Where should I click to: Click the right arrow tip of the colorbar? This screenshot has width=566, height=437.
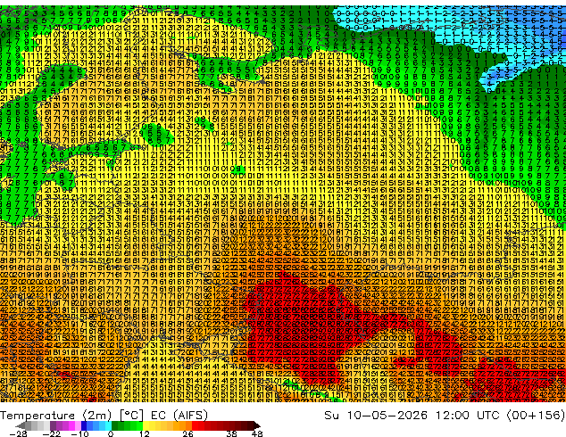(x=259, y=425)
